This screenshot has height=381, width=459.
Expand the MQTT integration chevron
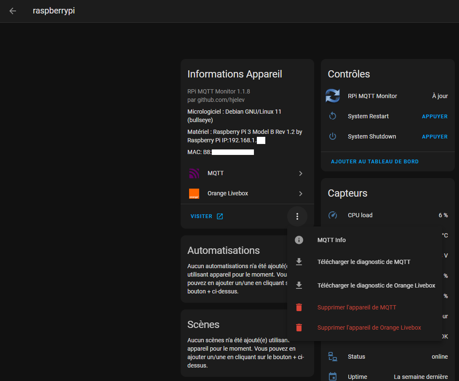301,173
